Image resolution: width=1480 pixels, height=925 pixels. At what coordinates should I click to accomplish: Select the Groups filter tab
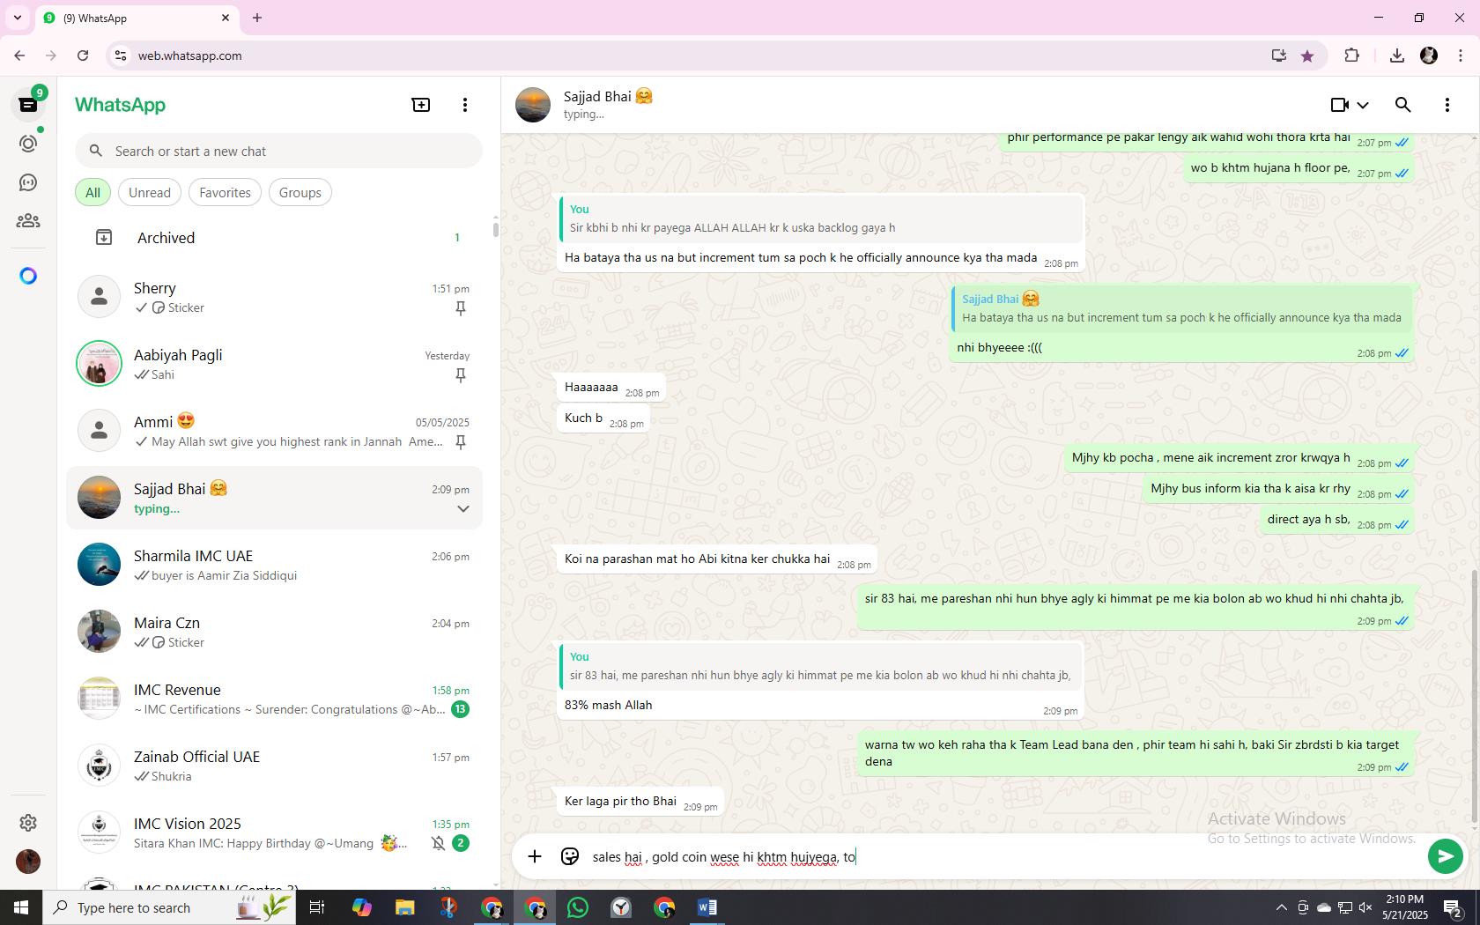tap(300, 192)
